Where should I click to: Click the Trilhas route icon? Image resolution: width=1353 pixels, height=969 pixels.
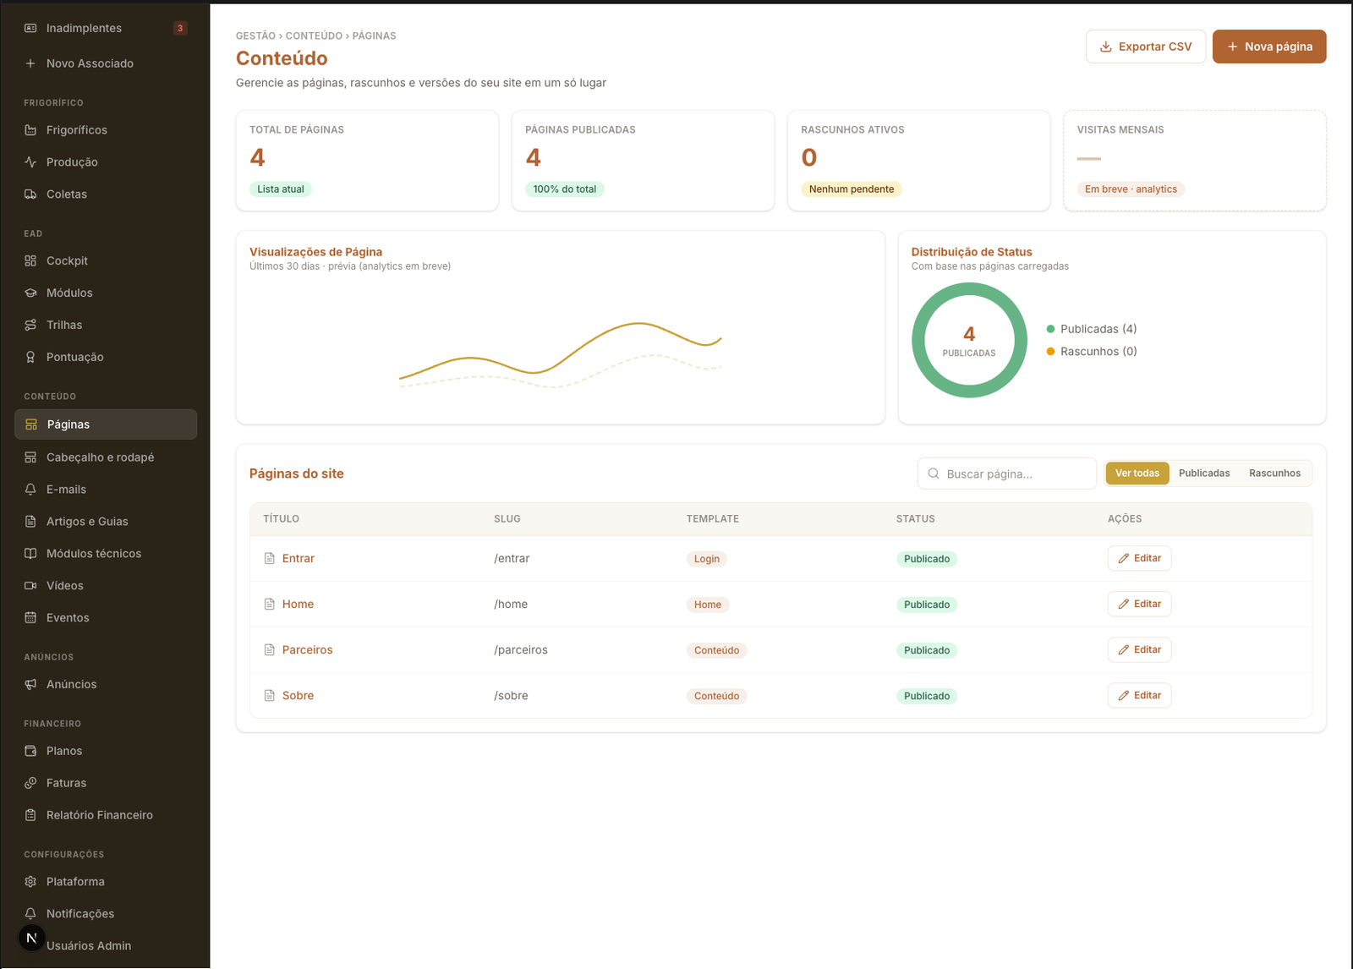30,326
